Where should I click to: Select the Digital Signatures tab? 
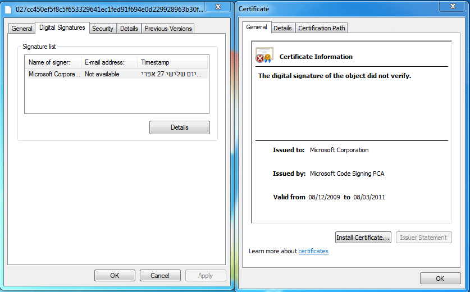[x=62, y=28]
